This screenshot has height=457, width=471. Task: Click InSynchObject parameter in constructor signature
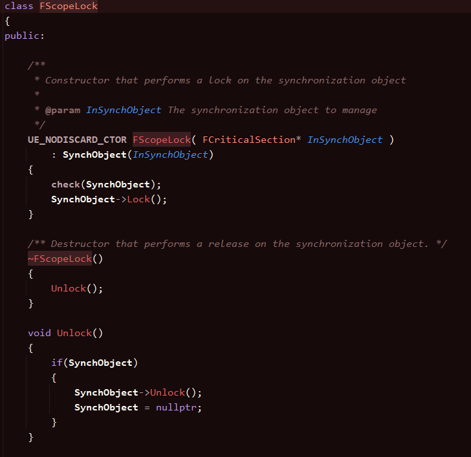click(x=345, y=140)
